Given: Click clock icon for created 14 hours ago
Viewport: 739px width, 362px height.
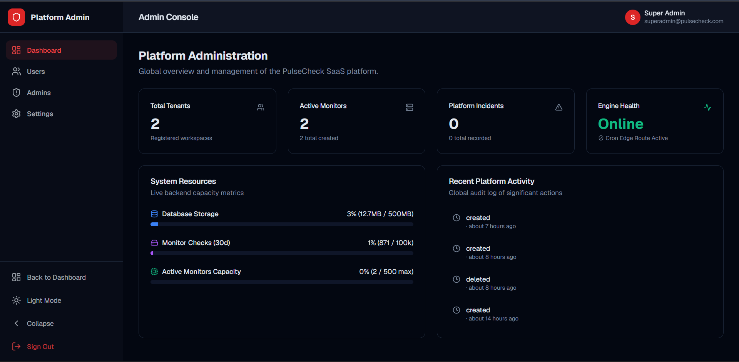Looking at the screenshot, I should (456, 310).
